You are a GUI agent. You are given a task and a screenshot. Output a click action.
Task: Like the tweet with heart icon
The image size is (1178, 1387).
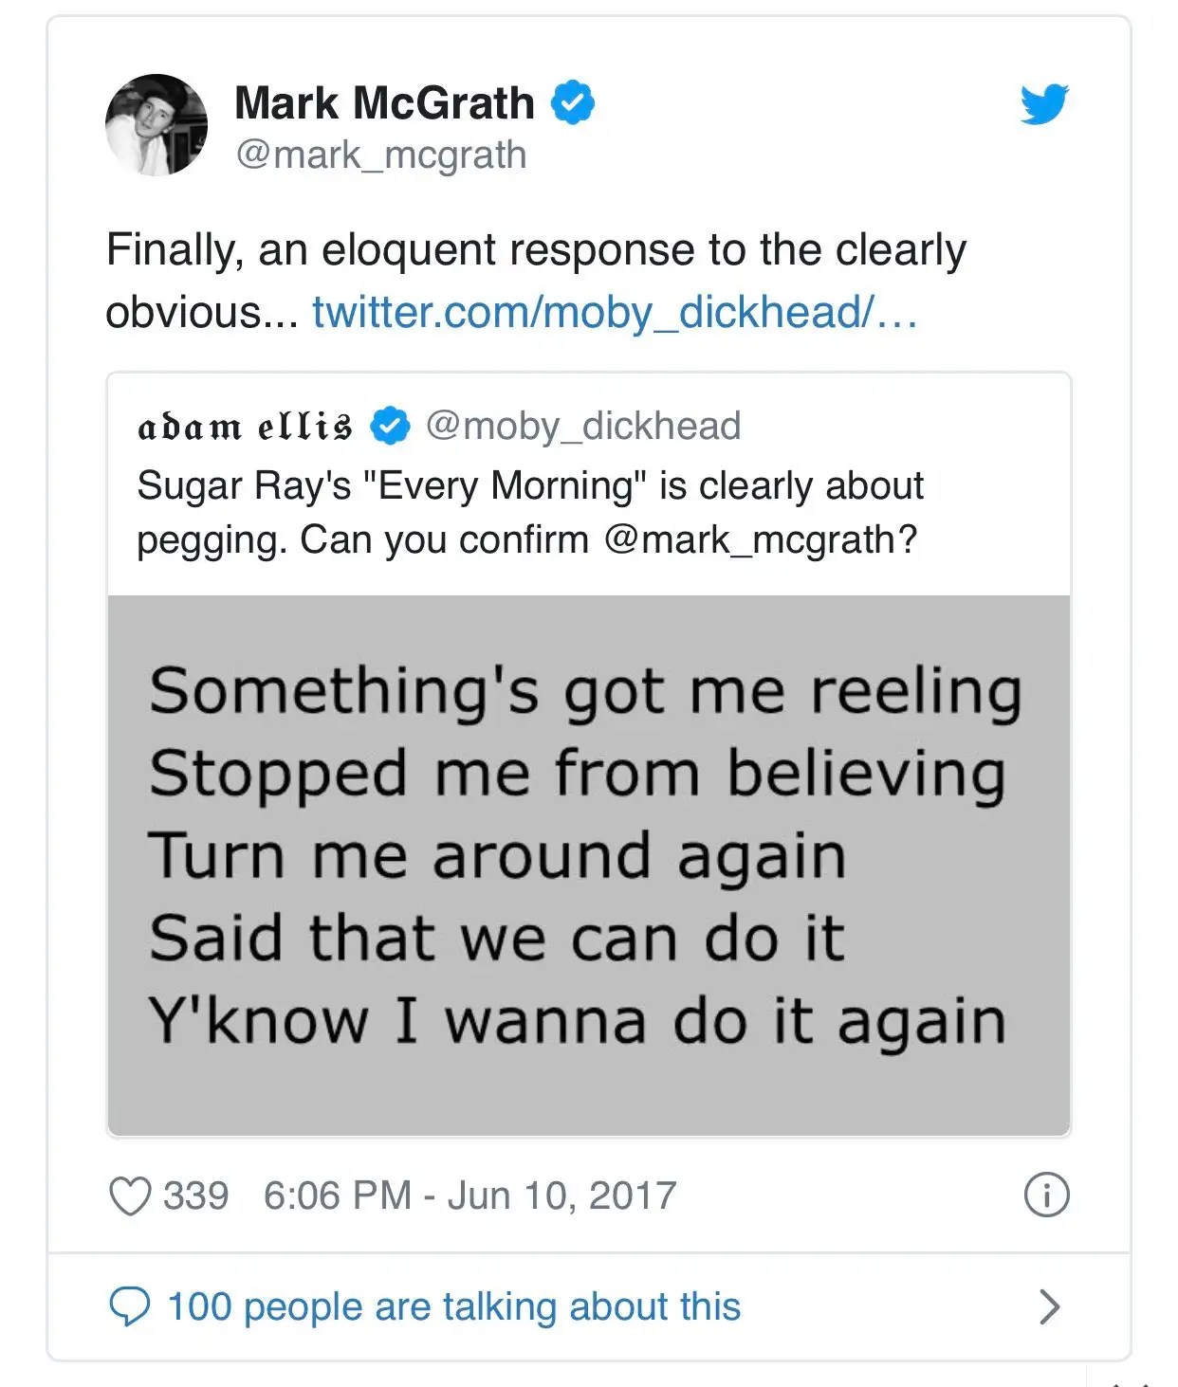coord(130,1195)
